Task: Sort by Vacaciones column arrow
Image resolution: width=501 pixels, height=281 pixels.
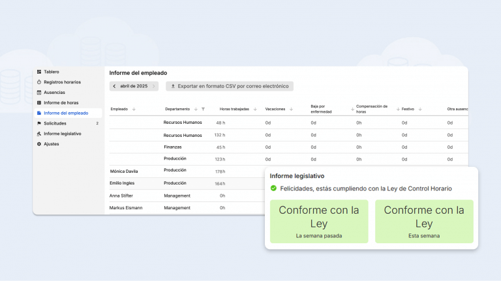Action: (x=291, y=110)
